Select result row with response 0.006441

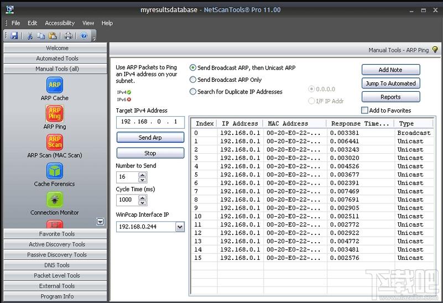(x=312, y=141)
